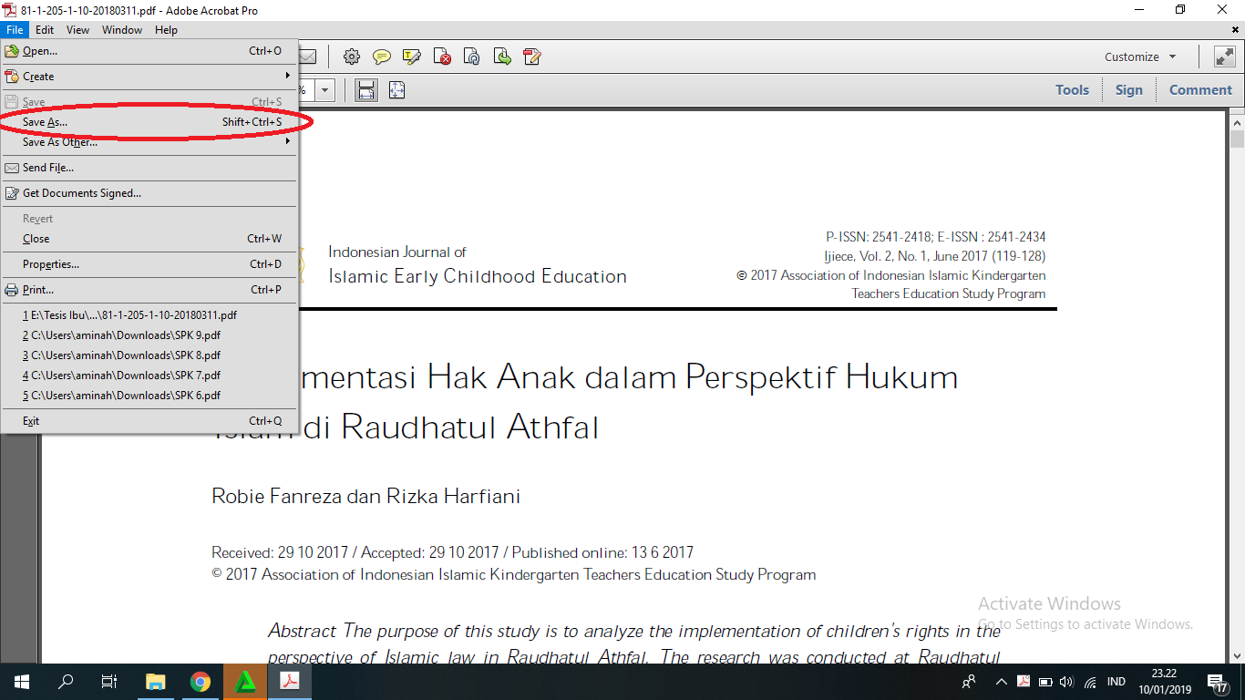
Task: Open the Comment pane
Action: coord(1199,90)
